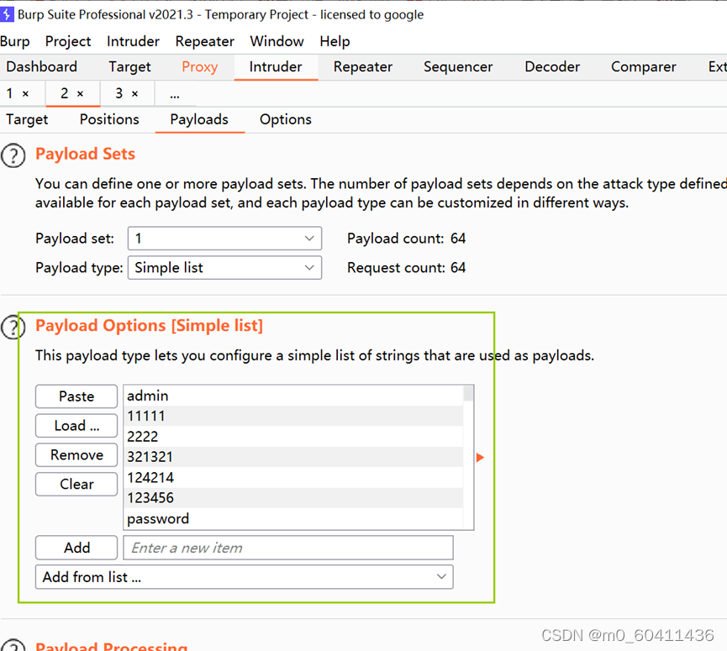727x651 pixels.
Task: Select the 321321 payload entry
Action: (293, 457)
